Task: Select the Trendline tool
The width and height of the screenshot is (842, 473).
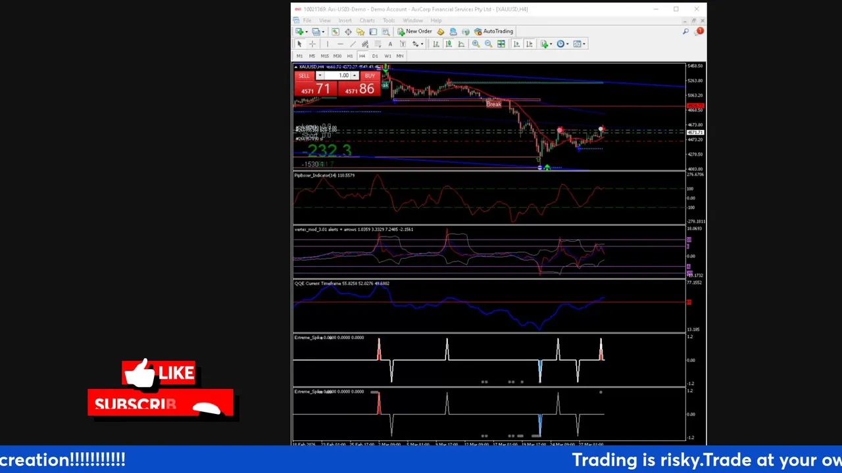Action: coord(353,44)
